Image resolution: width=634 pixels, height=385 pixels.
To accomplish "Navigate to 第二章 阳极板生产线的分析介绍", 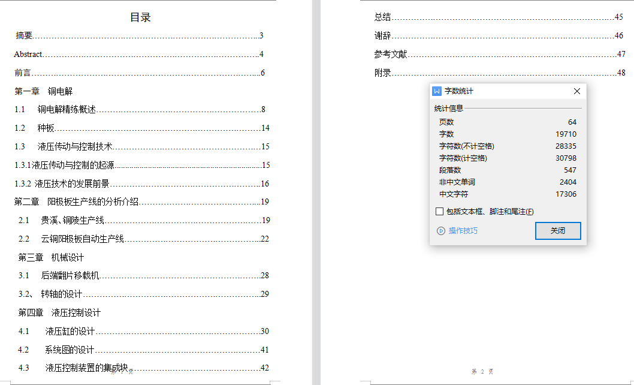I will pyautogui.click(x=76, y=202).
